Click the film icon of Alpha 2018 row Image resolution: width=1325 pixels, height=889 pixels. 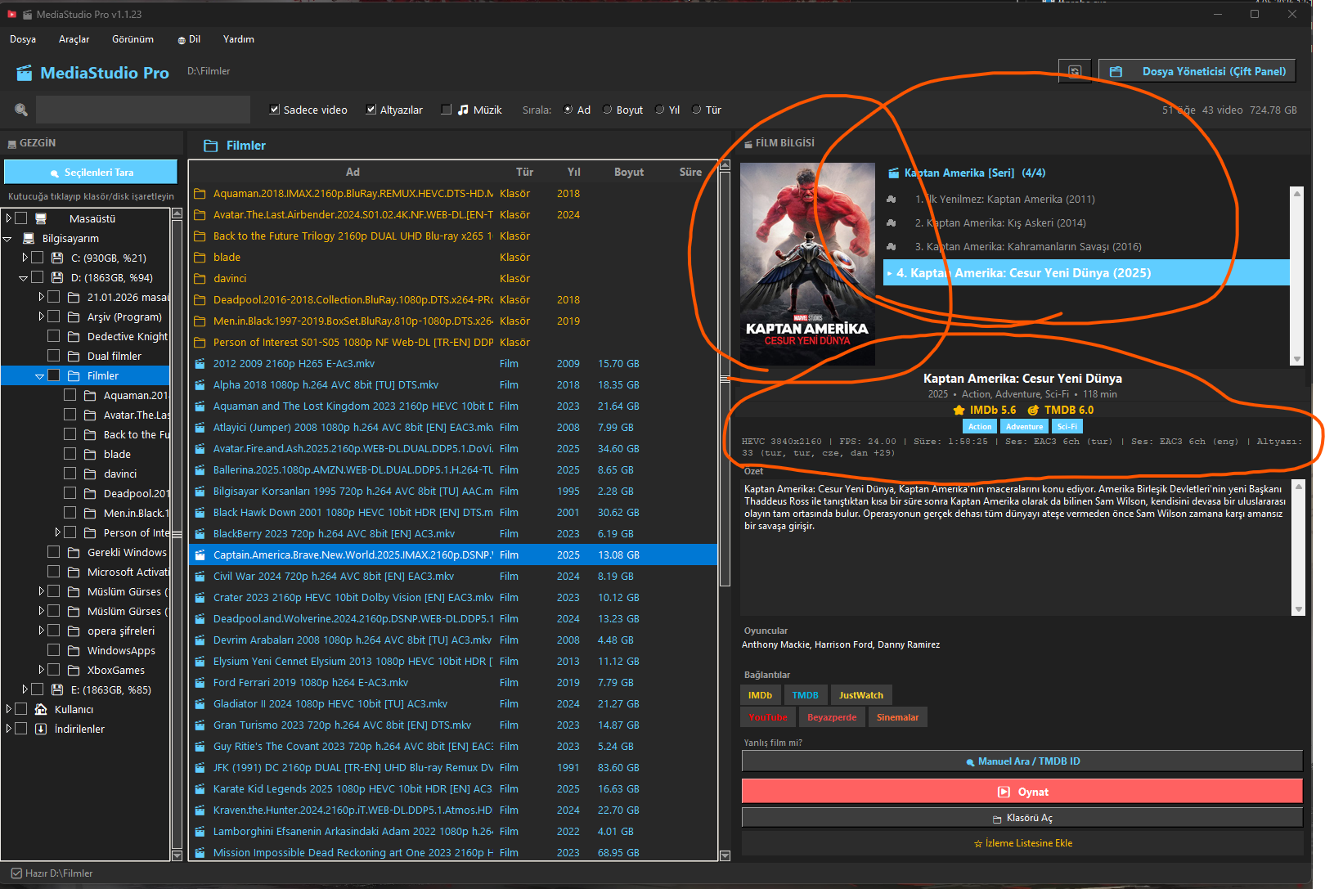click(x=200, y=385)
